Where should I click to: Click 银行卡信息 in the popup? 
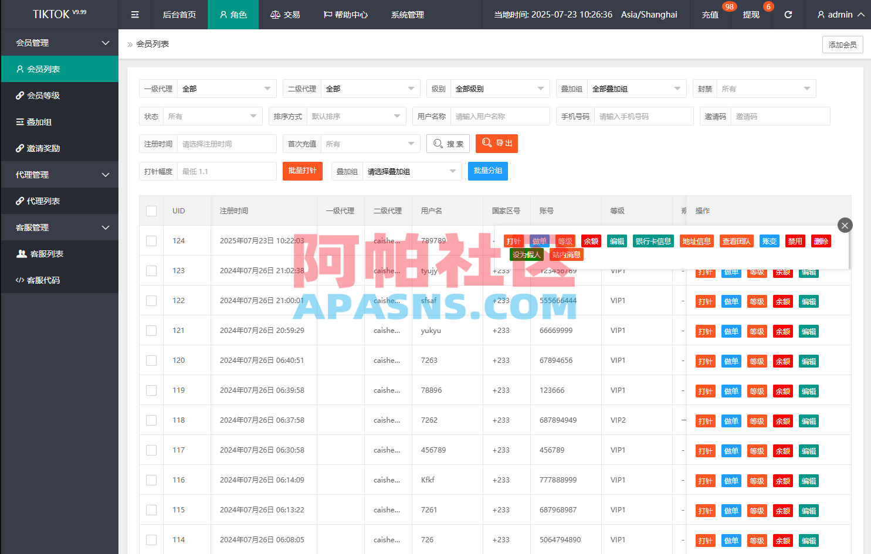(653, 241)
